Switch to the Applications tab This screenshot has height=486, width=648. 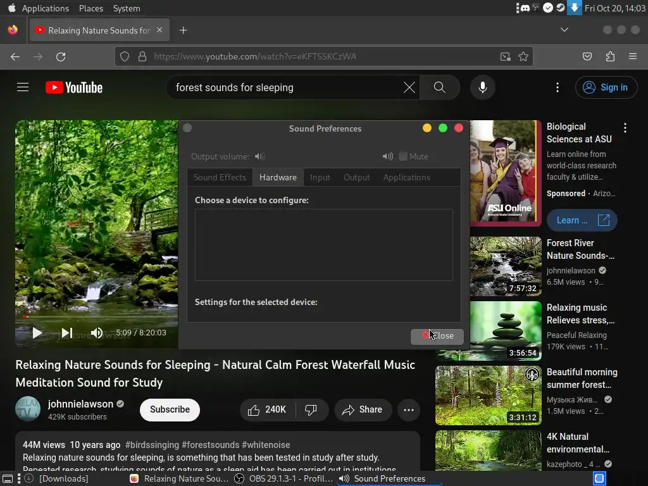(407, 177)
